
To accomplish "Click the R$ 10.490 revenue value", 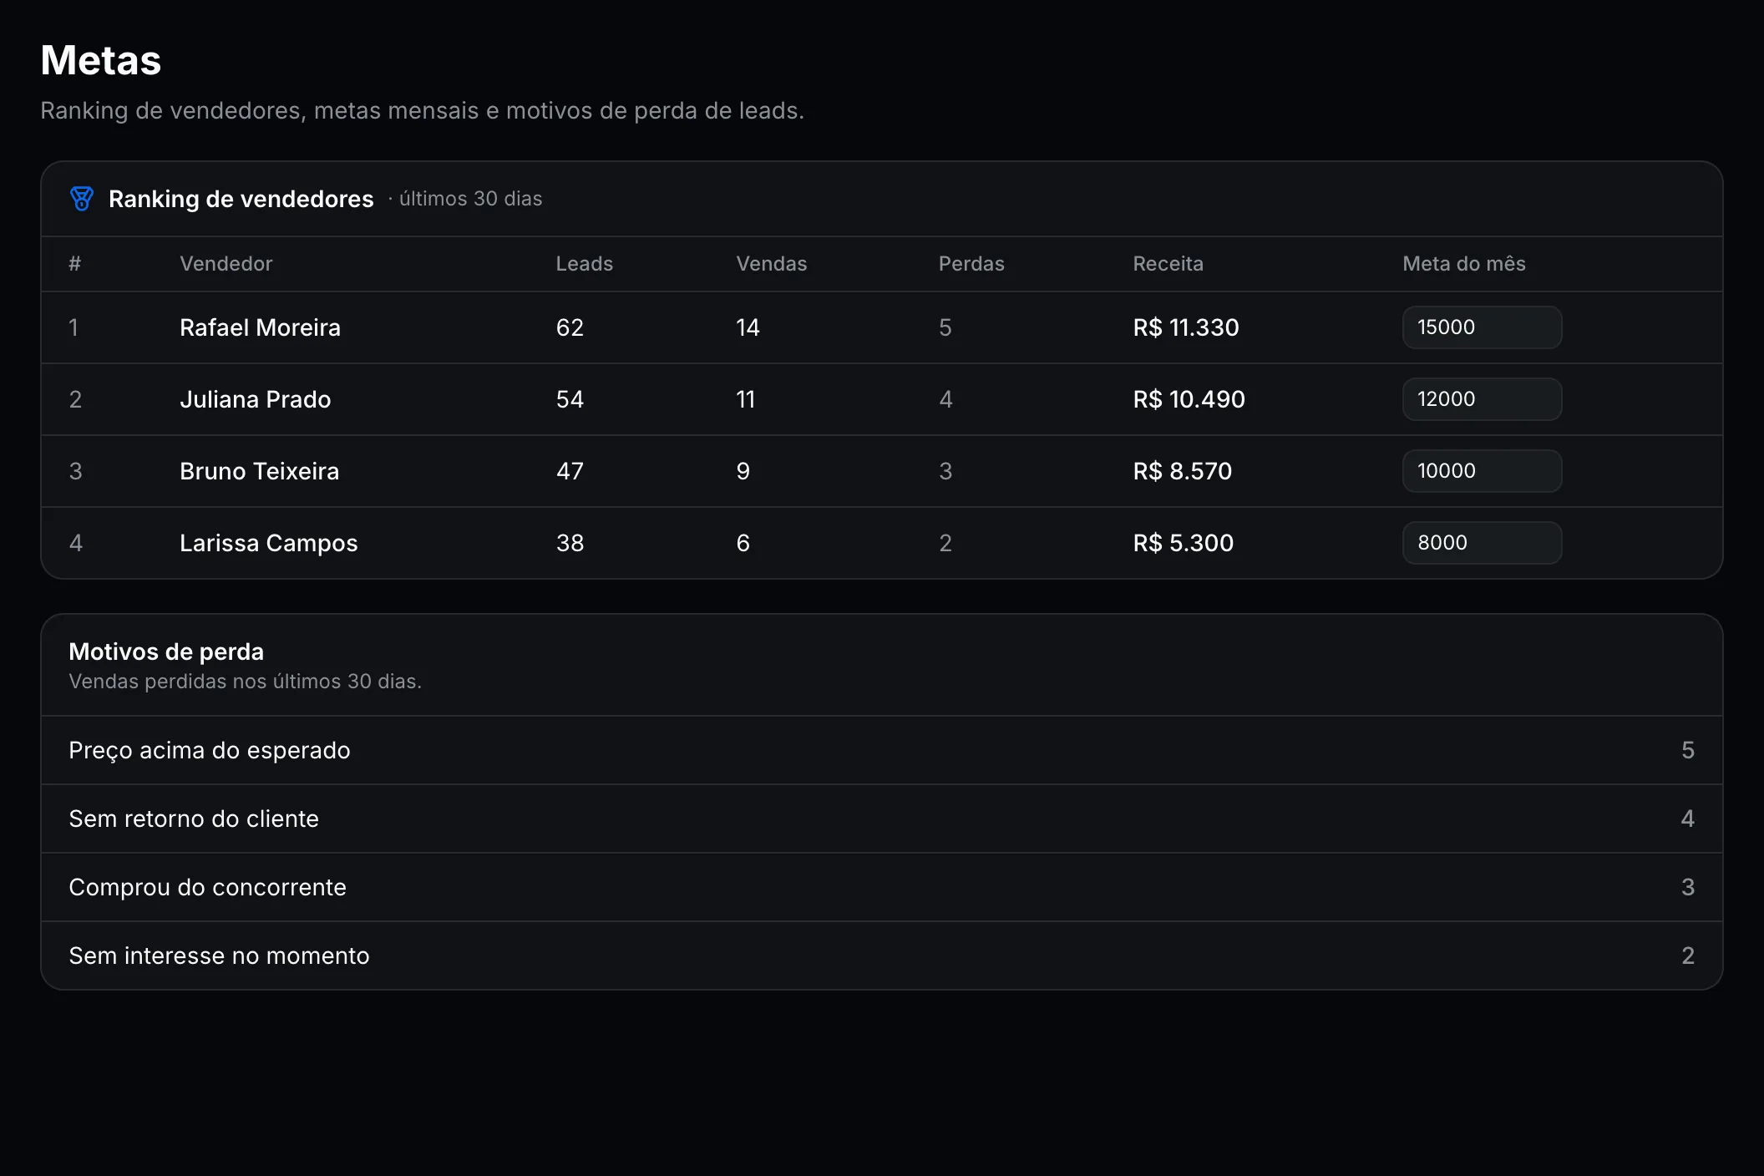I will pyautogui.click(x=1189, y=399).
